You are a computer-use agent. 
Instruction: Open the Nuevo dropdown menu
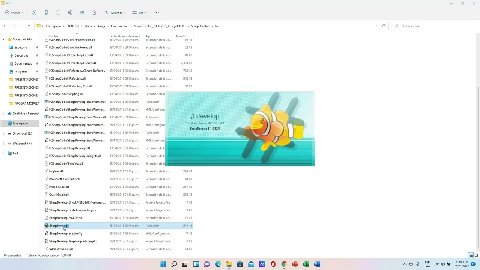click(x=14, y=13)
